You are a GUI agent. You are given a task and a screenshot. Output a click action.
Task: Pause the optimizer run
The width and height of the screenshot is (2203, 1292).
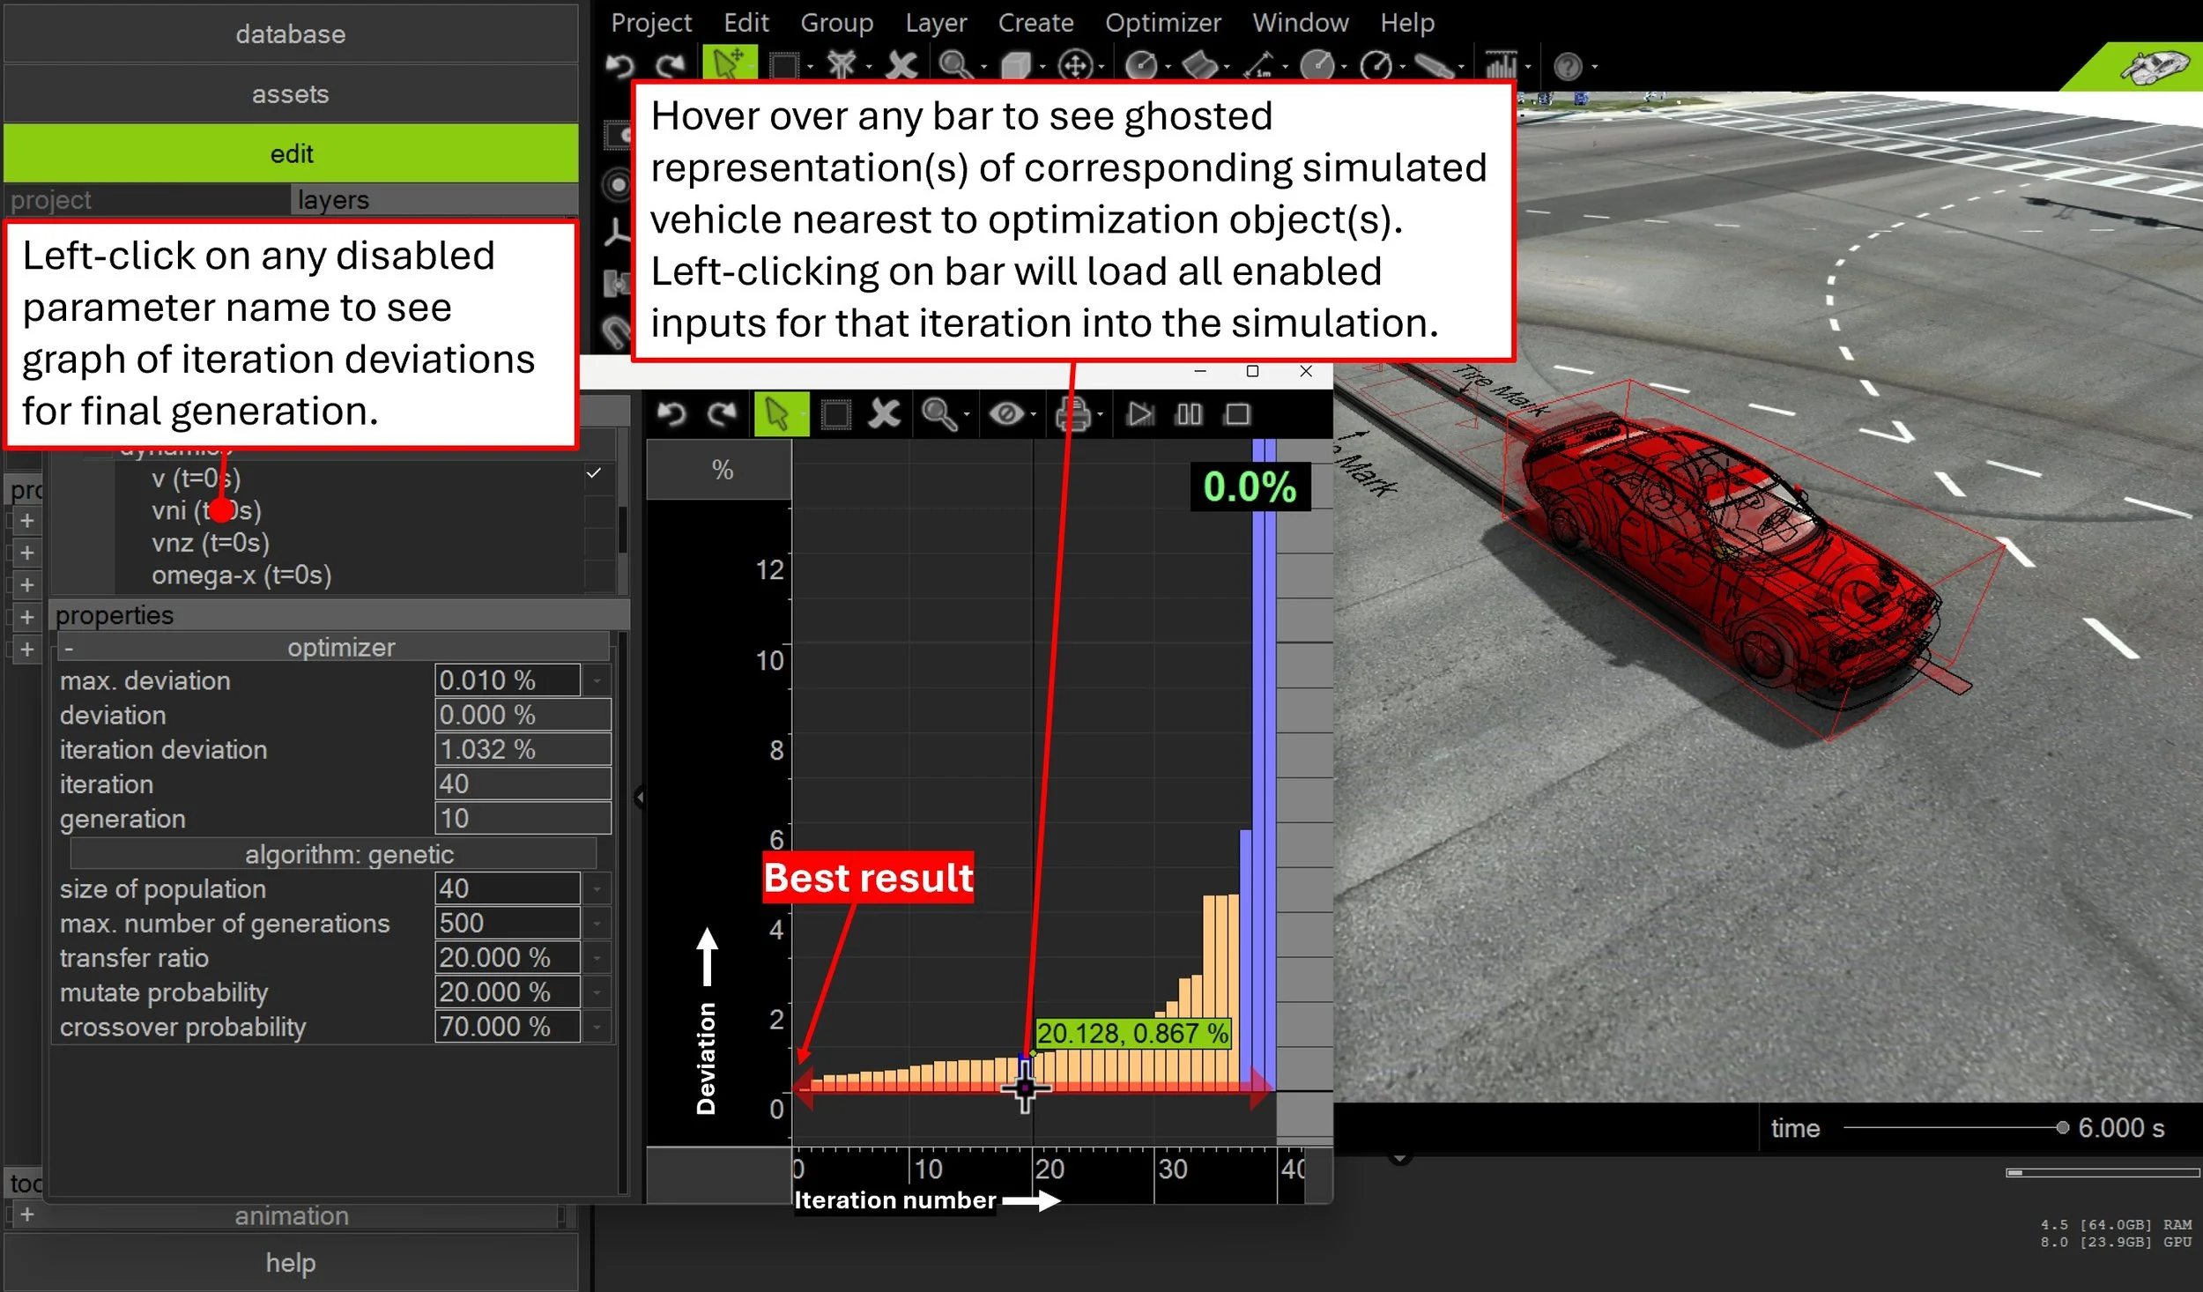(1189, 414)
